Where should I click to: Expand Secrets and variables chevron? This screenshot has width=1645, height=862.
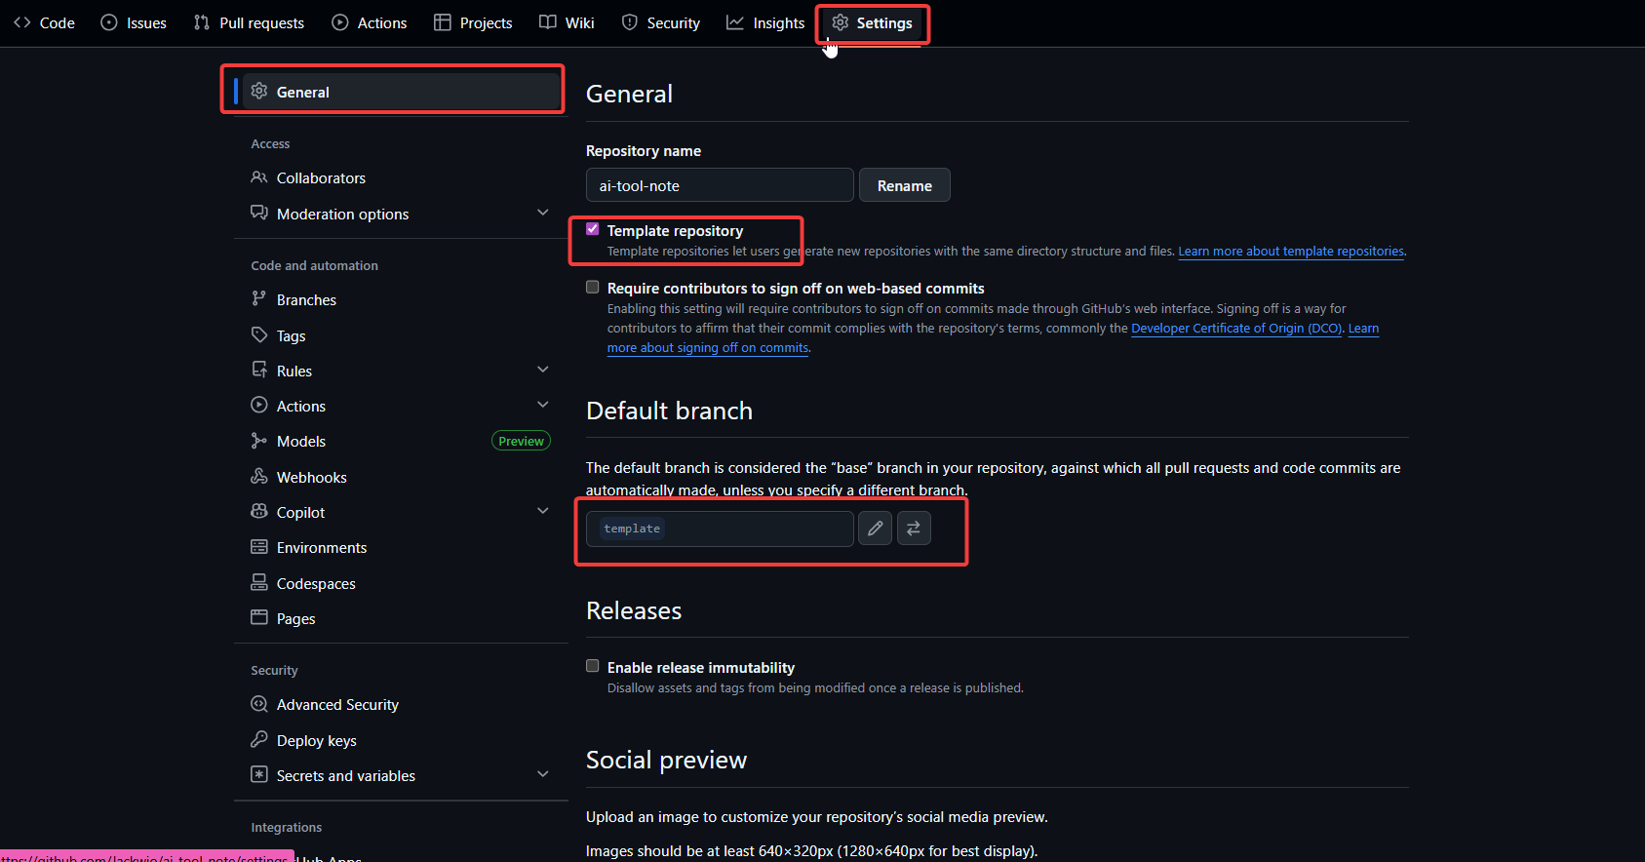tap(543, 774)
